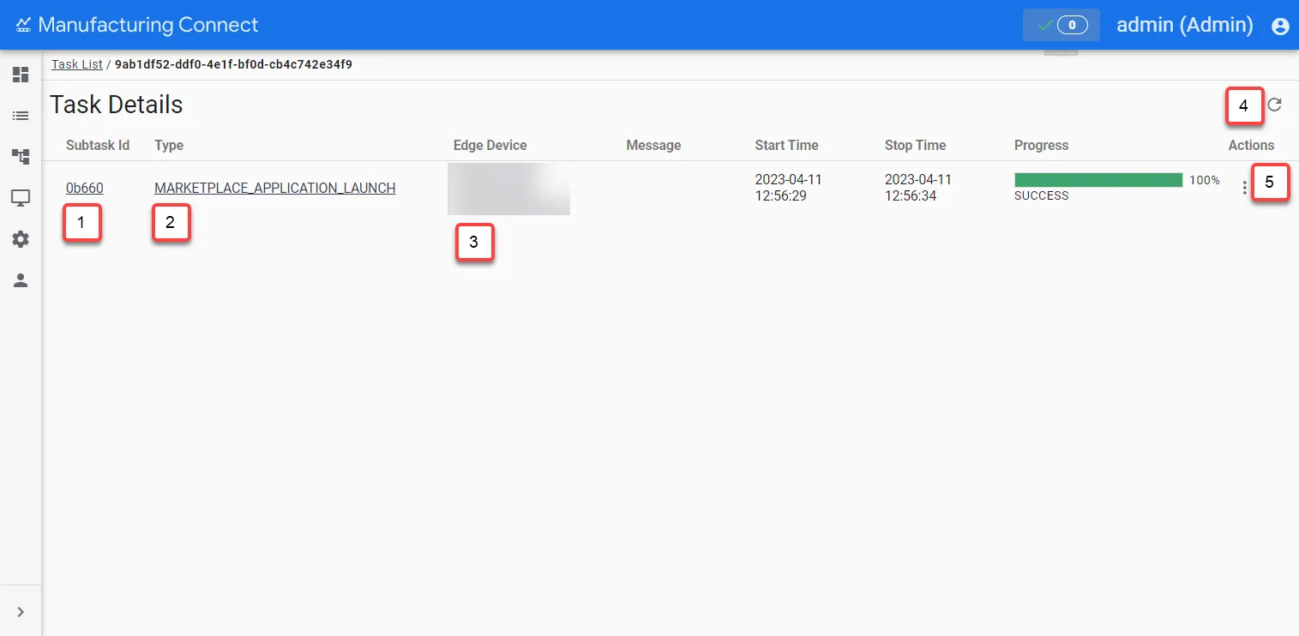Open the person icon in the sidebar

[x=21, y=280]
